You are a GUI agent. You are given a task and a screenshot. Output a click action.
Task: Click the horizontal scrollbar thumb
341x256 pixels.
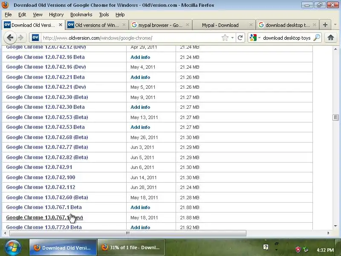pyautogui.click(x=127, y=233)
